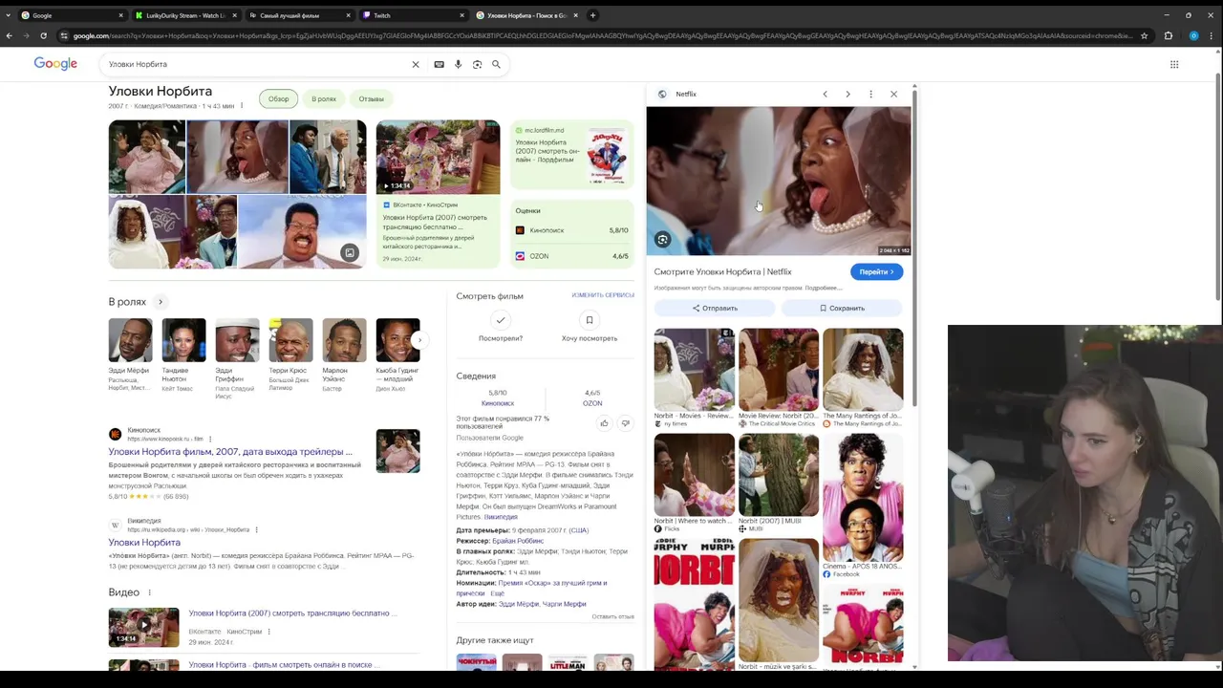Open Эдди Мёрфи cast photo

point(130,340)
